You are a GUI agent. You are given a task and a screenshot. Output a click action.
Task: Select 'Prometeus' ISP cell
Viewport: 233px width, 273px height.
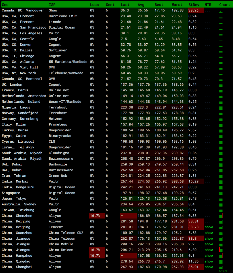coord(58,124)
